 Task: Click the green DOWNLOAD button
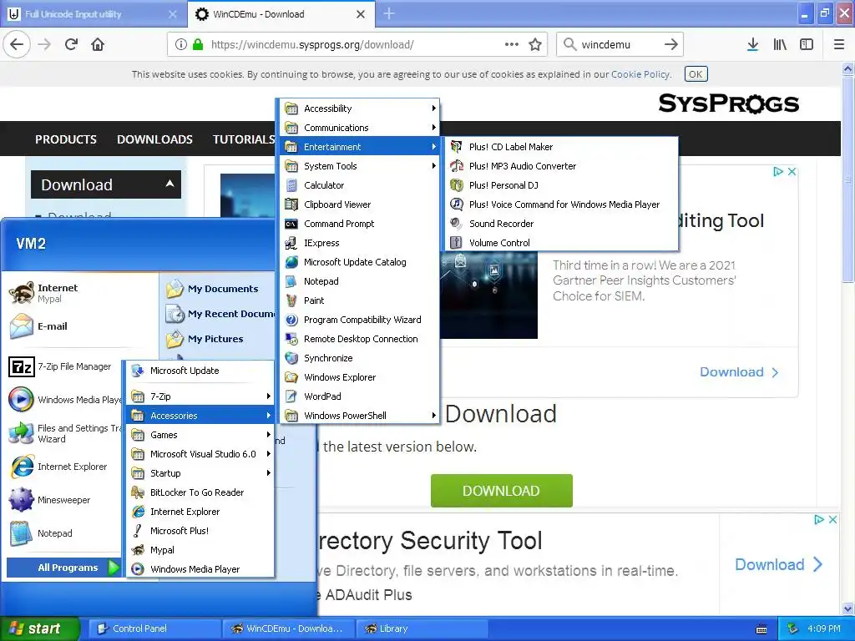tap(501, 491)
